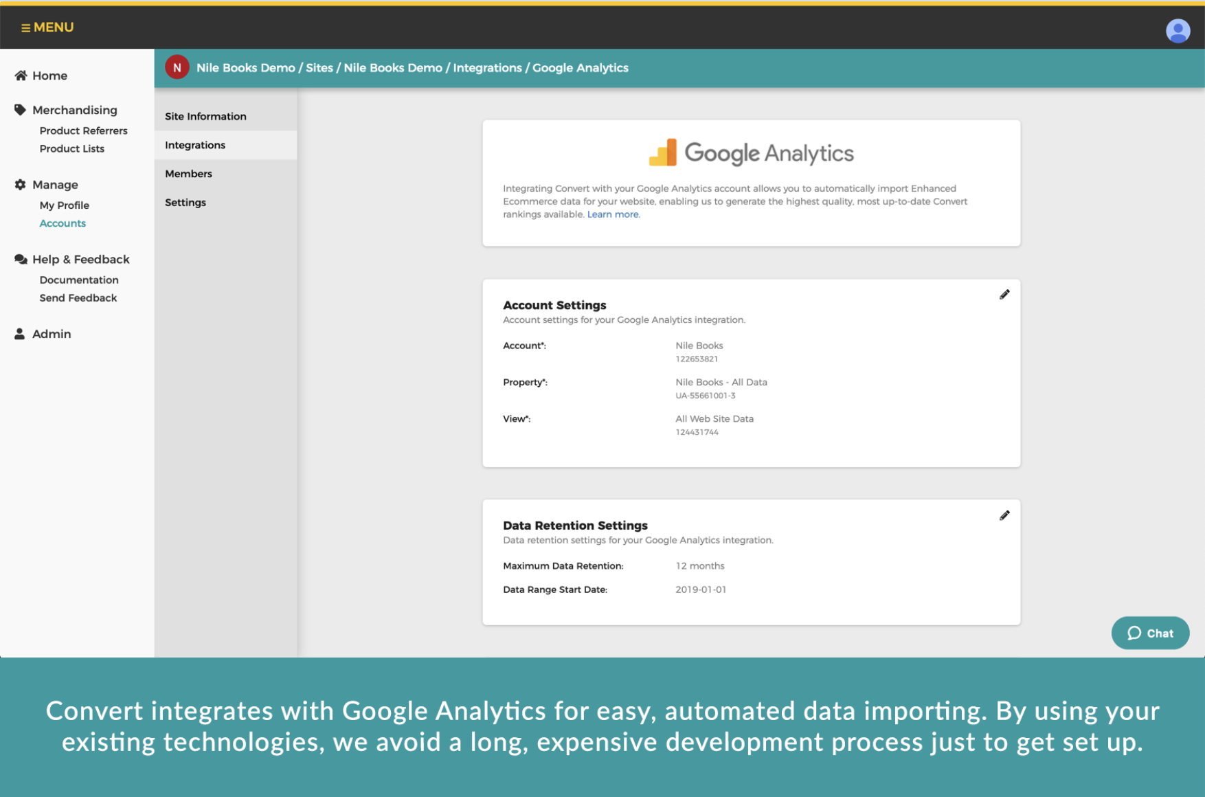This screenshot has height=797, width=1205.
Task: Select the account ID 122653821
Action: (697, 359)
